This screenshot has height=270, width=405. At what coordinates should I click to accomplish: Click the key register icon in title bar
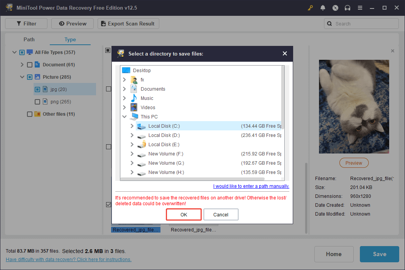tap(310, 8)
